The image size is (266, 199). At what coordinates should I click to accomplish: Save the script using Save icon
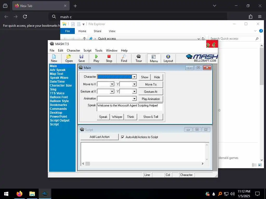coord(81,58)
